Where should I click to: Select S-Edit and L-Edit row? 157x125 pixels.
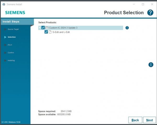[x=61, y=32]
